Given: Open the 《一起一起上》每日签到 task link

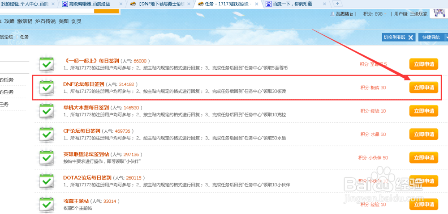Looking at the screenshot, I should [91, 61].
